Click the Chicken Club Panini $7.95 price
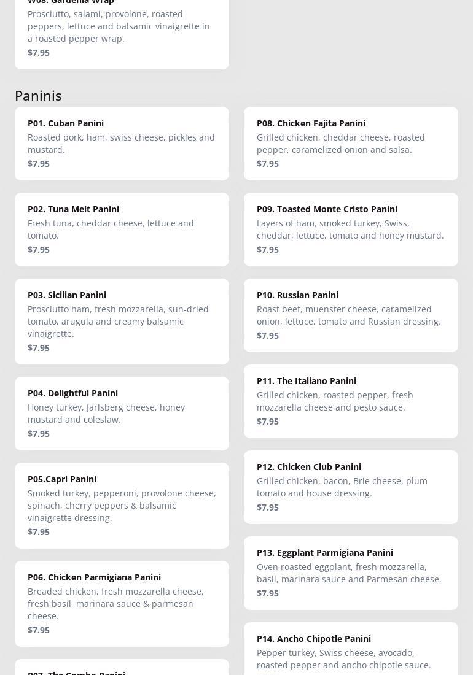This screenshot has width=473, height=675. coord(268,507)
